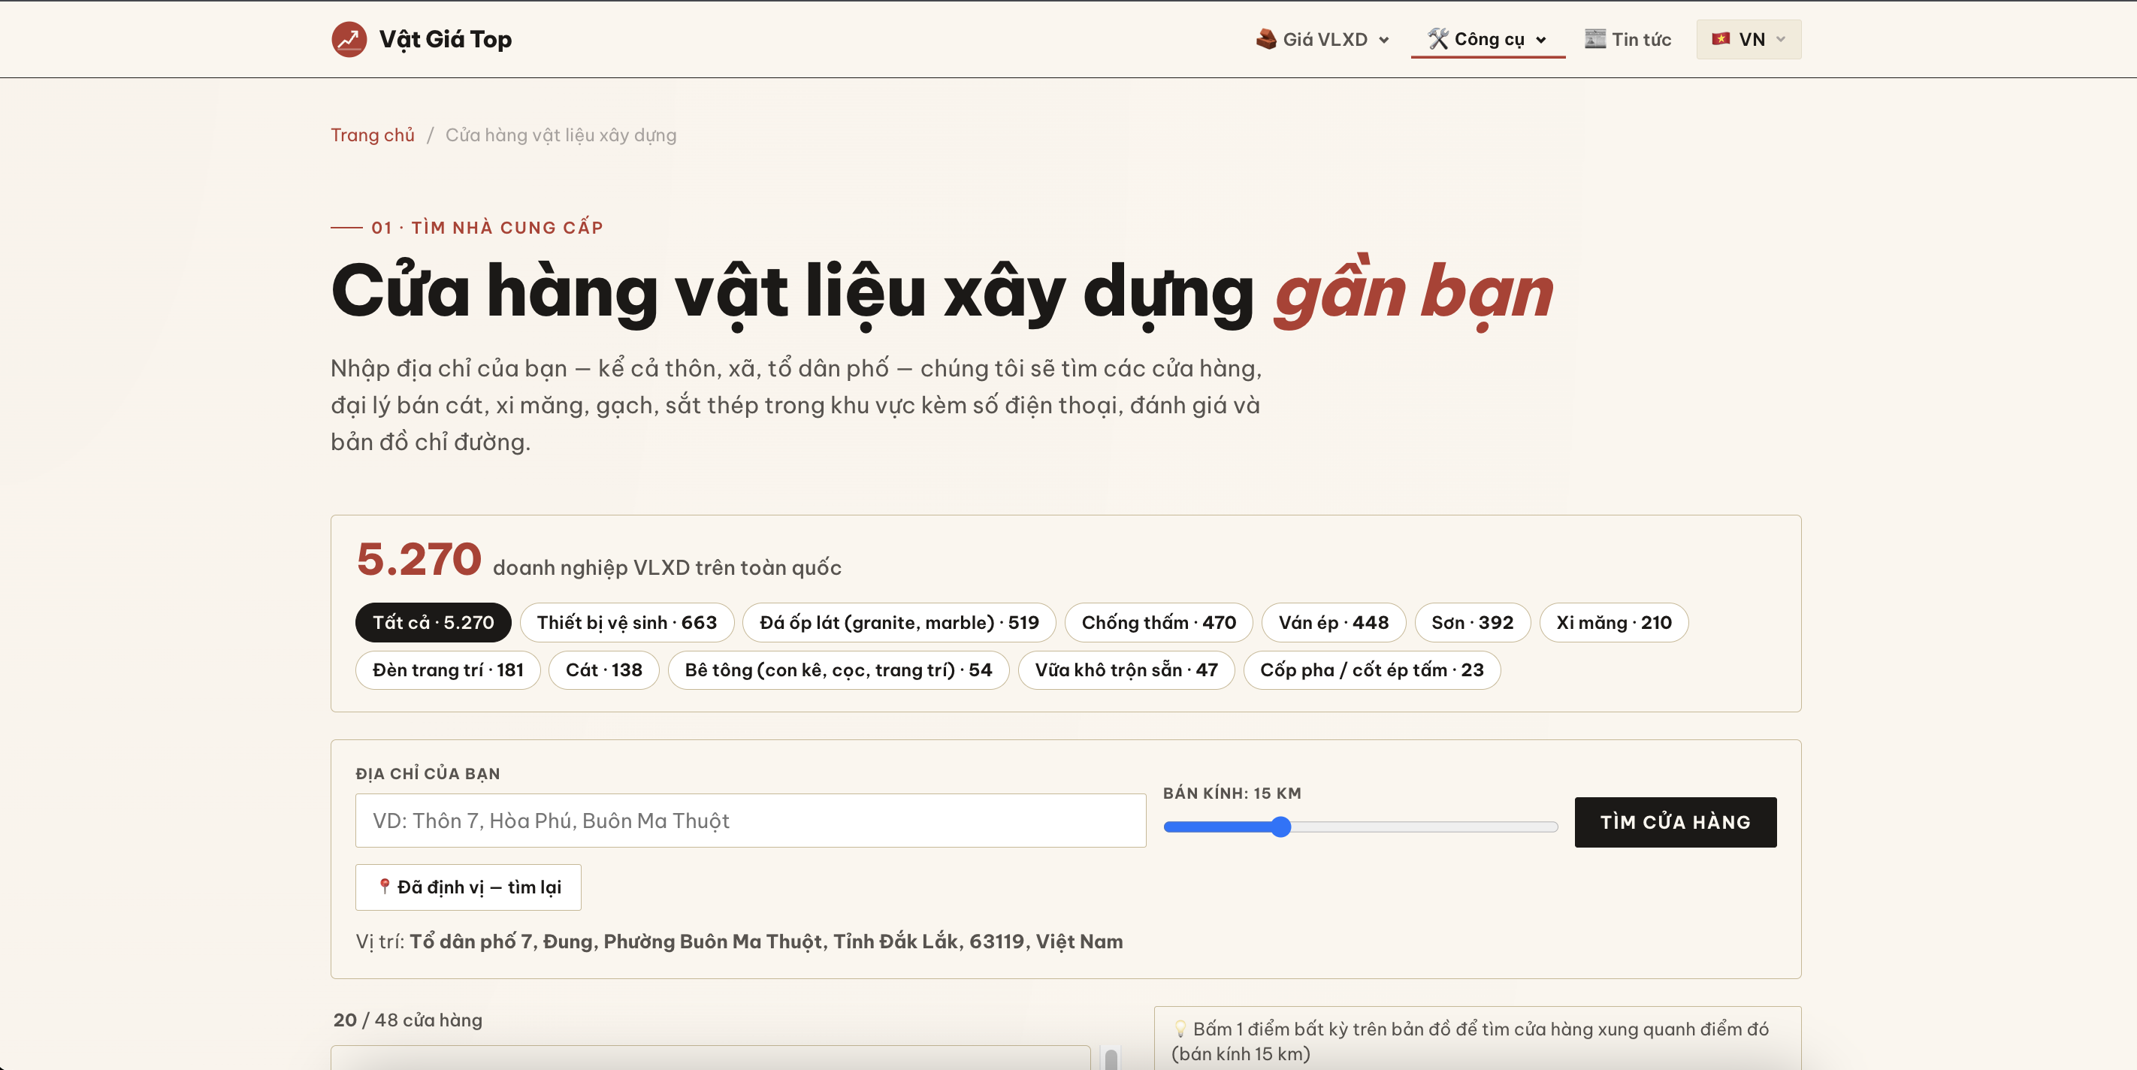Filter by Xi măng · 210
The width and height of the screenshot is (2137, 1070).
(1613, 622)
